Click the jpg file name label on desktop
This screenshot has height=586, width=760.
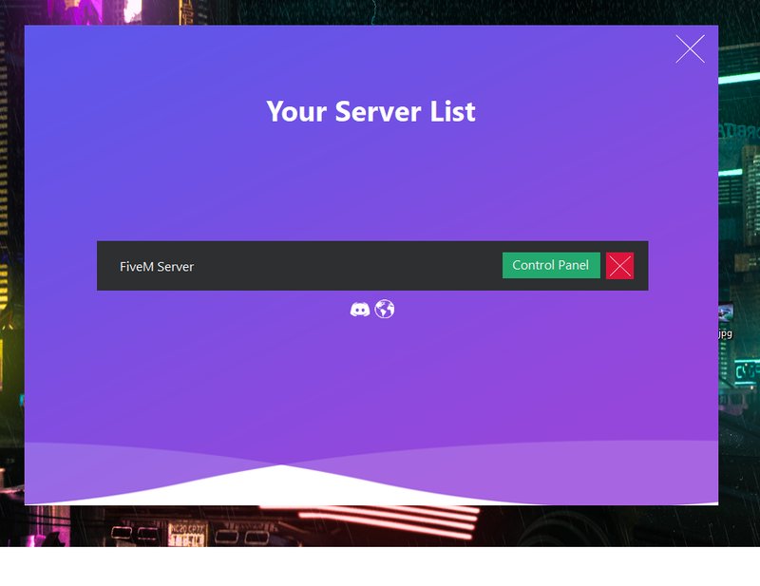click(x=727, y=334)
